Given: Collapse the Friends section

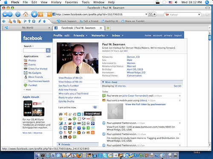Looking at the screenshot, I should point(59,145).
